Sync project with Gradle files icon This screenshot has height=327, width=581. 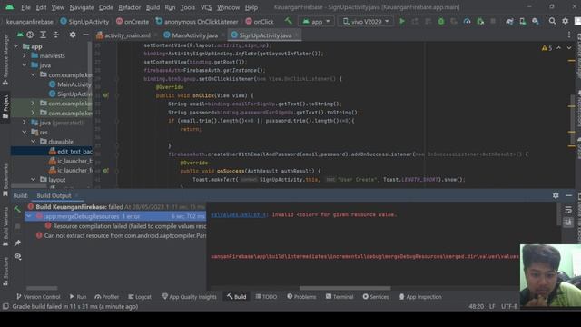coord(509,22)
